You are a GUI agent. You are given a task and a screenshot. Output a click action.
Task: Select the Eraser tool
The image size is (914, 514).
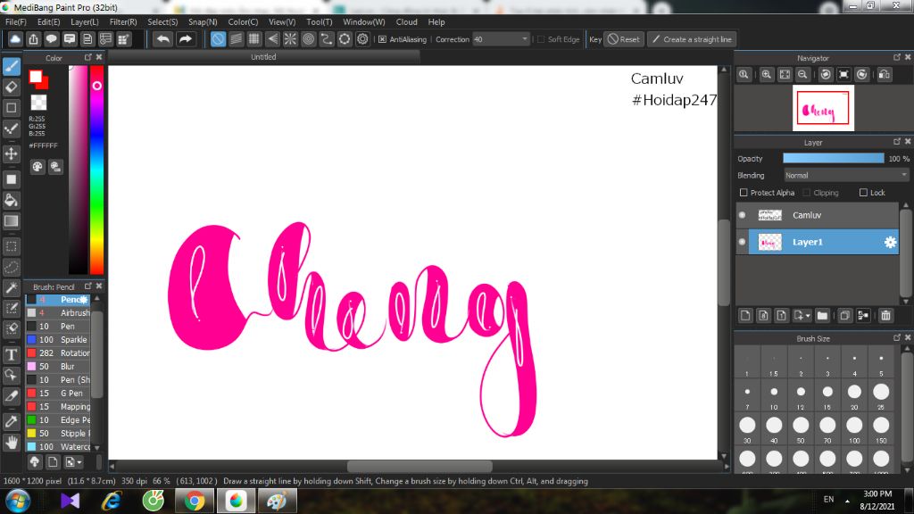11,87
